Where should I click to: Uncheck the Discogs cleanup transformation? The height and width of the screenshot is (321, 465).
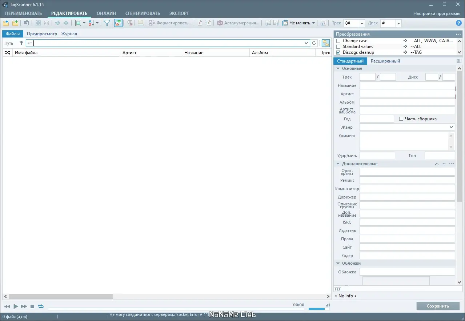click(x=338, y=52)
